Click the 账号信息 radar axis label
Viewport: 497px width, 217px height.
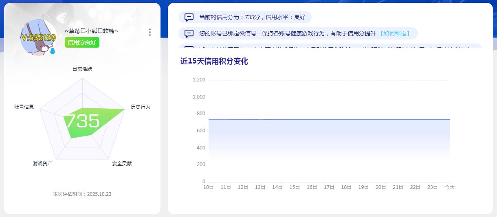[24, 107]
